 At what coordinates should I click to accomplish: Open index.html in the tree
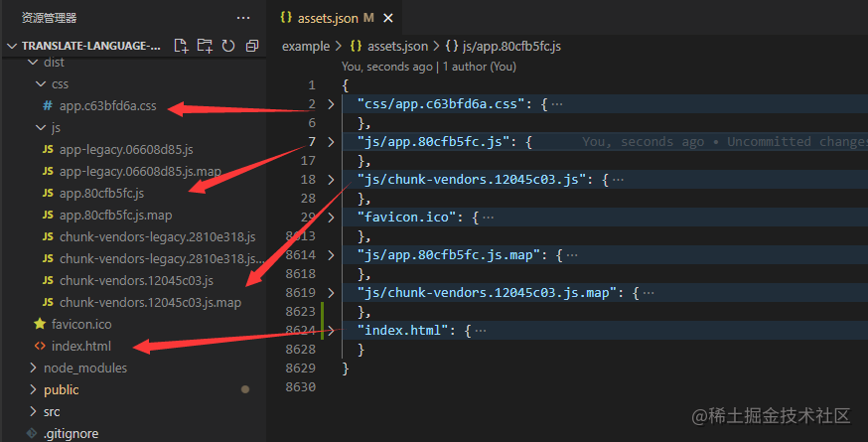pyautogui.click(x=81, y=347)
